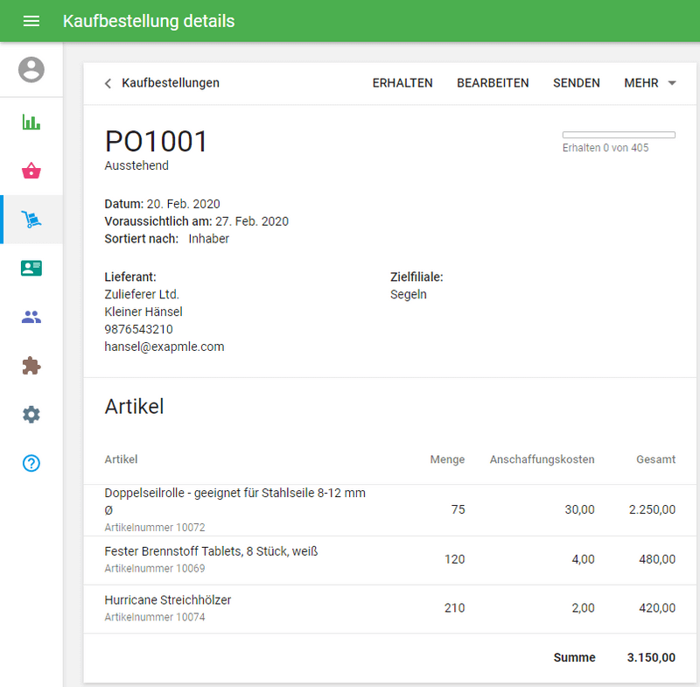Select the inventory hand truck icon
Image resolution: width=700 pixels, height=687 pixels.
click(31, 220)
